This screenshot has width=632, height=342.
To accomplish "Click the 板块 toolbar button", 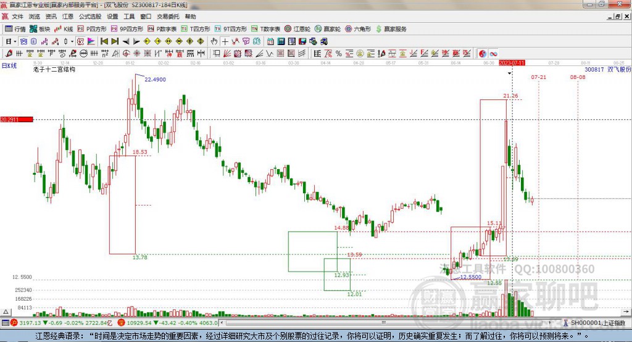I will (x=39, y=29).
